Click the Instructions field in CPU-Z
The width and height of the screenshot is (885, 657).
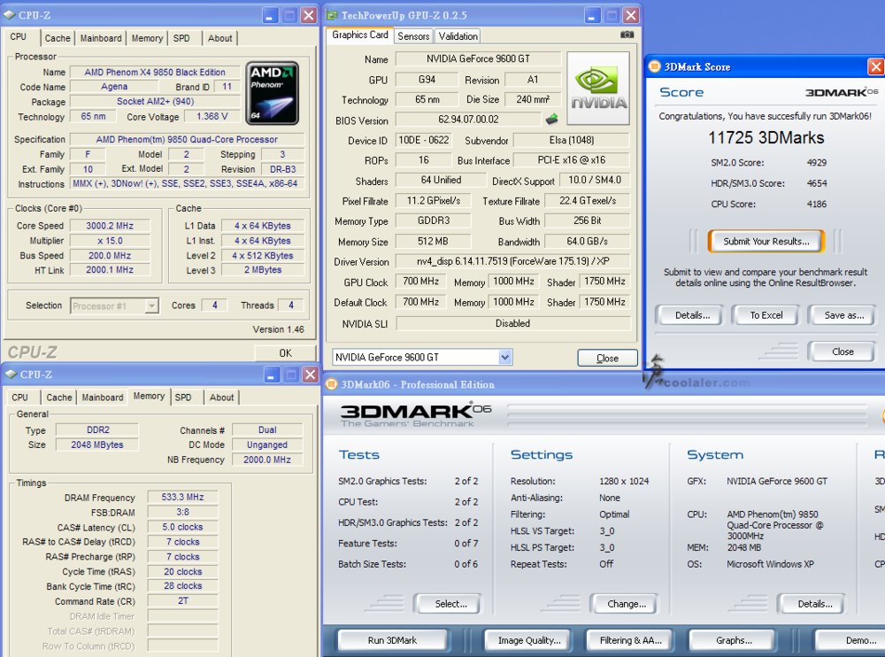click(x=187, y=183)
